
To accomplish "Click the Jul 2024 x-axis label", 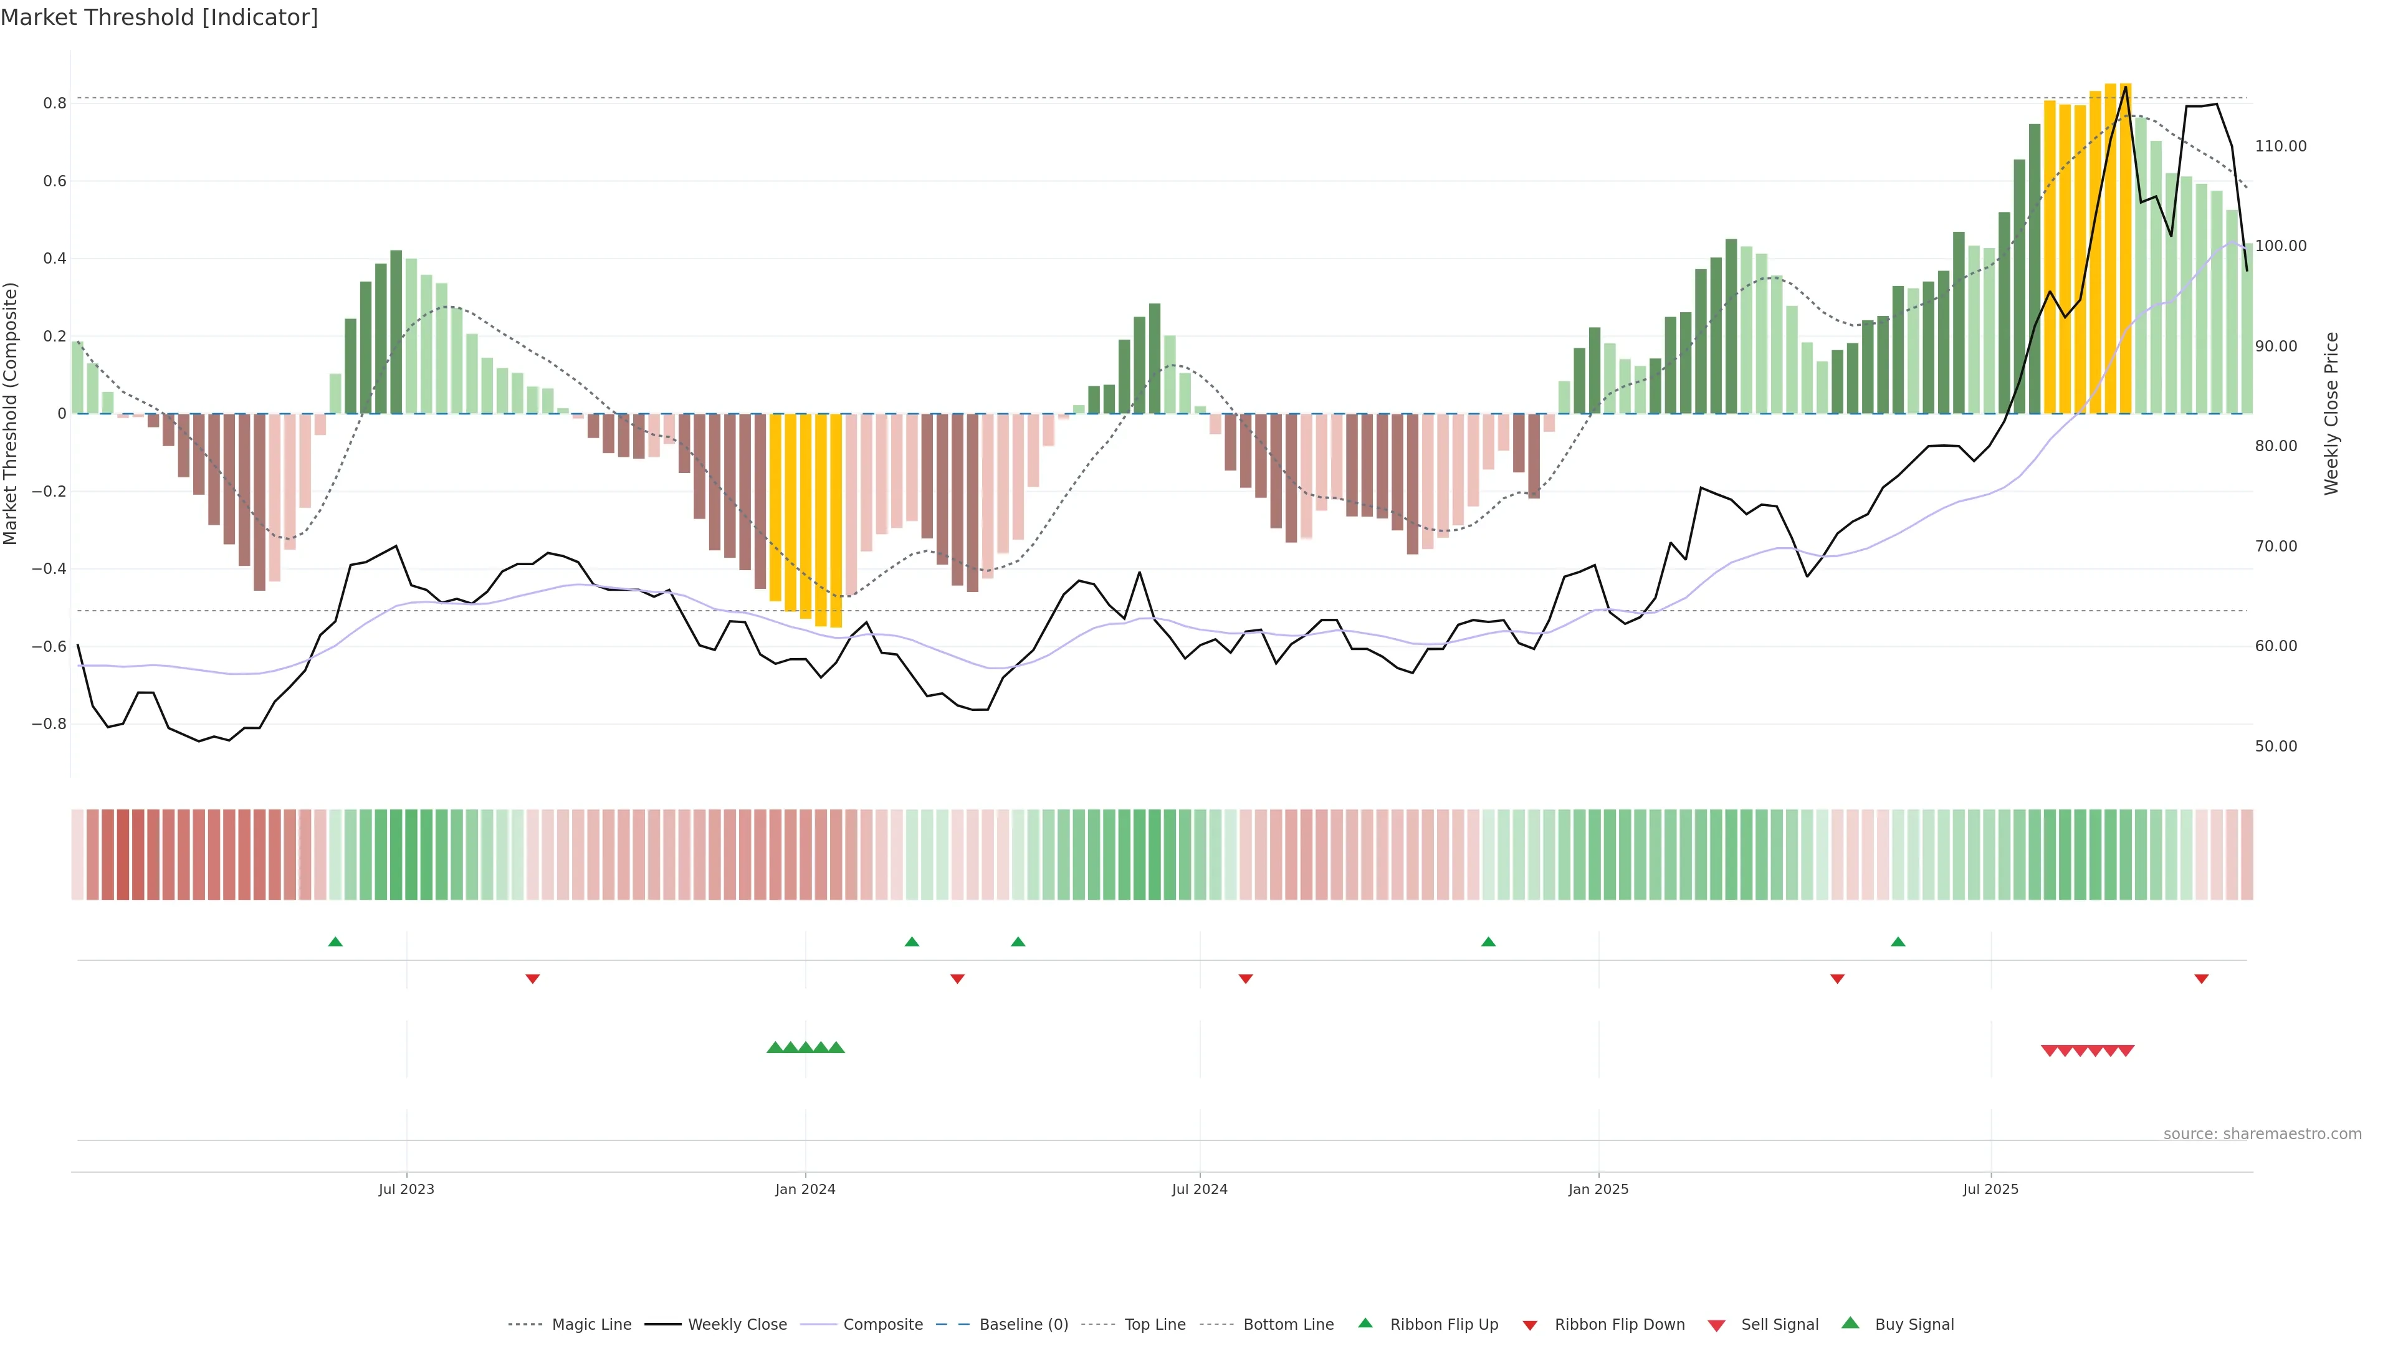I will point(1199,1189).
